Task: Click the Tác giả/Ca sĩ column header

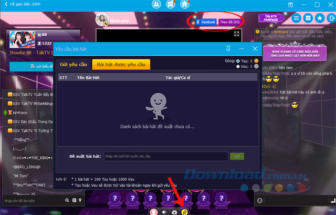Action: click(x=177, y=78)
